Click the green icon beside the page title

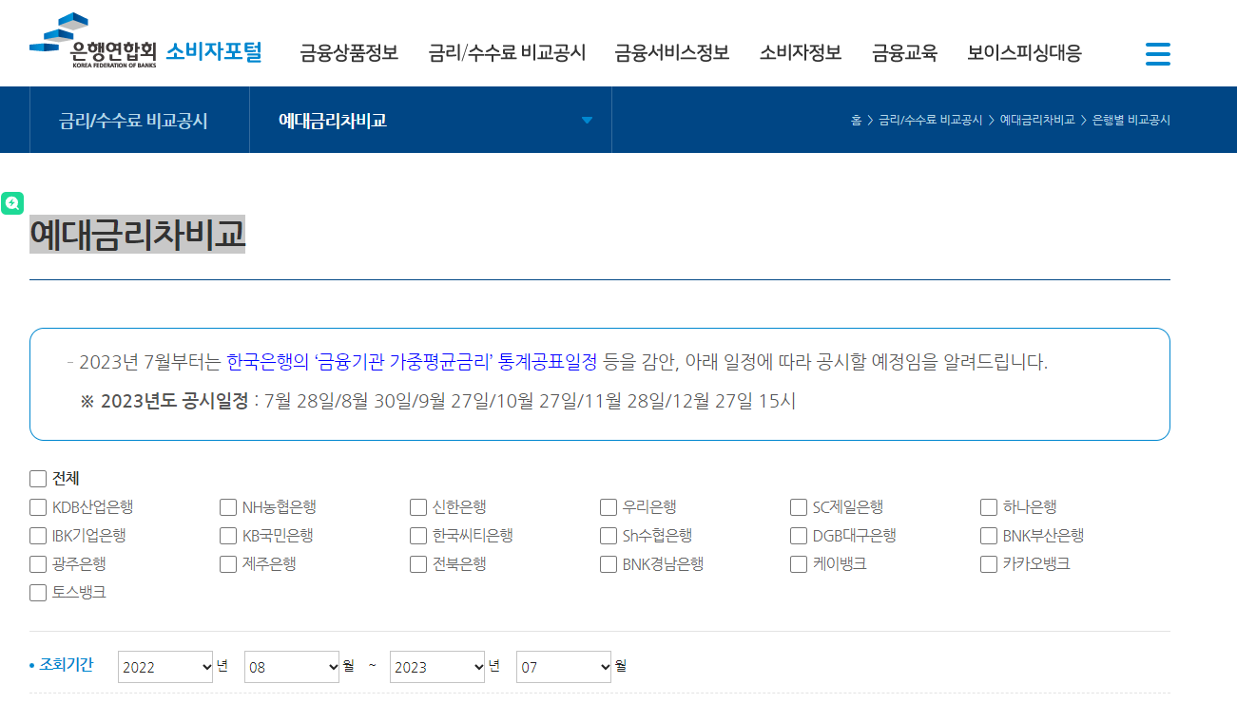[12, 203]
